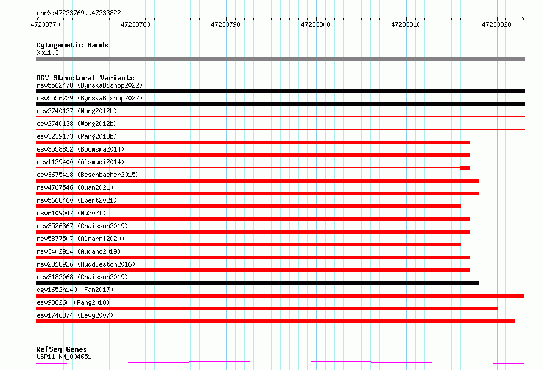Click the red bar under esv3675418
This screenshot has width=542, height=370.
coord(258,181)
